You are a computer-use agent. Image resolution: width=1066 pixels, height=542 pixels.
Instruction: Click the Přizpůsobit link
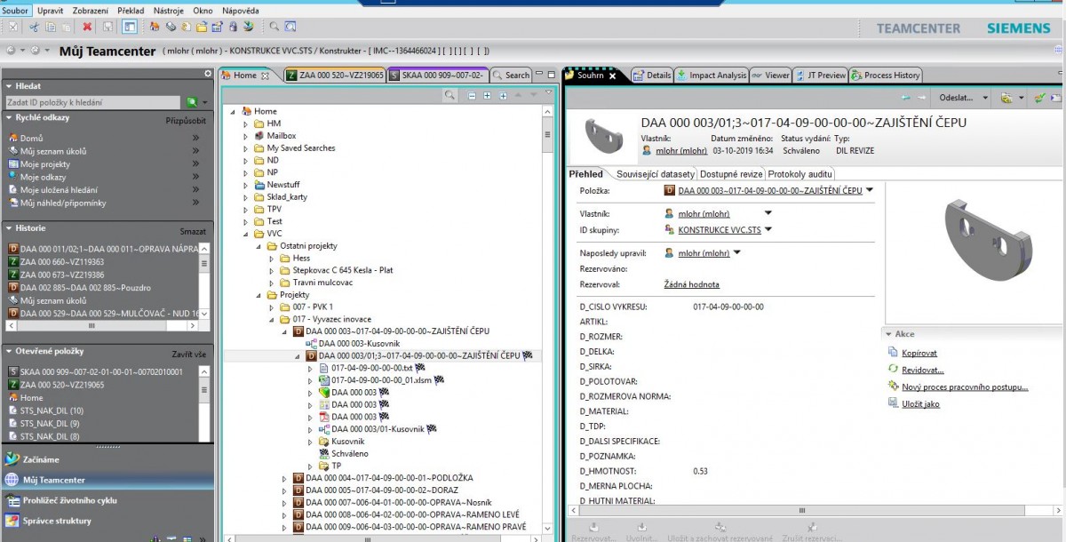(186, 120)
